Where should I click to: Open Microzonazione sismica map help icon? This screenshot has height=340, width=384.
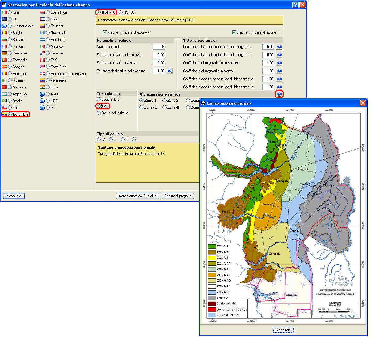[279, 94]
